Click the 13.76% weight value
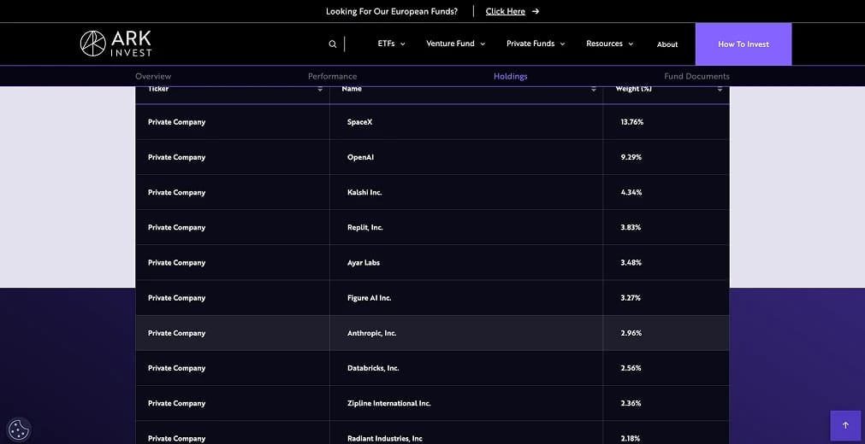Viewport: 865px width, 444px height. 631,122
